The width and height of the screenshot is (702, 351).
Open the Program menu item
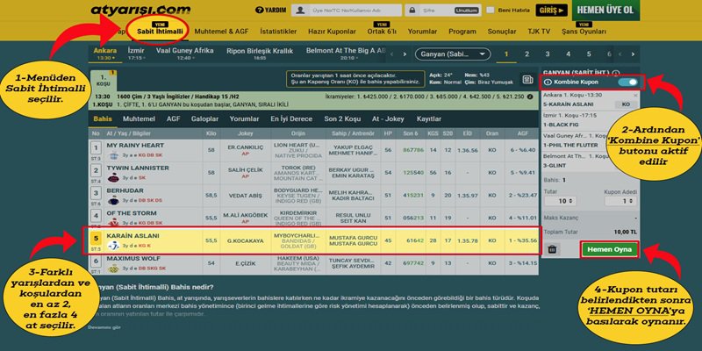[462, 32]
